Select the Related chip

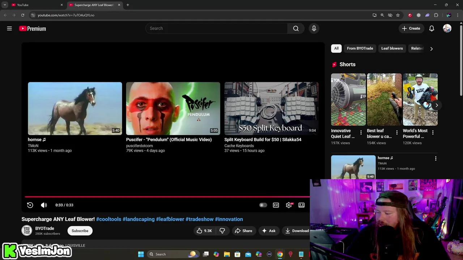tap(417, 48)
